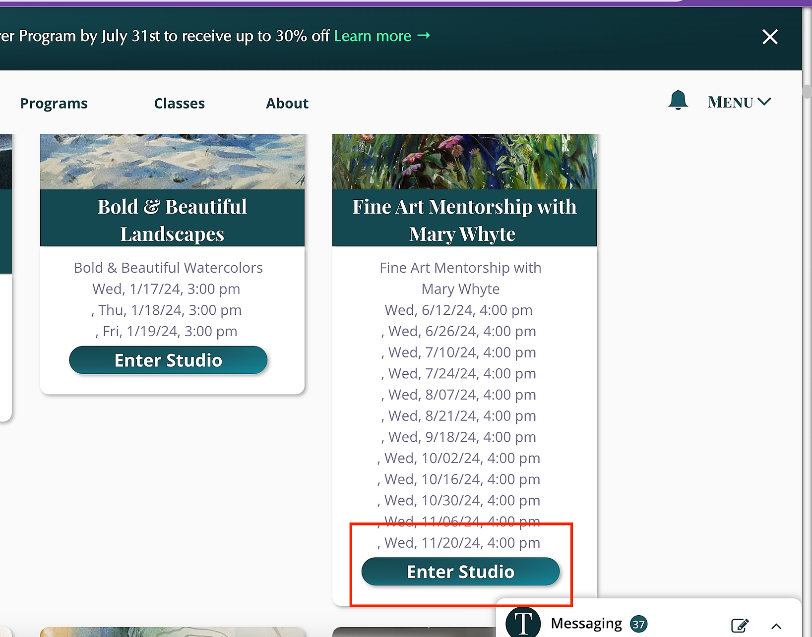The height and width of the screenshot is (637, 812).
Task: Select 'Wed, 10/16/24, 4:00 pm' date
Action: pyautogui.click(x=462, y=479)
